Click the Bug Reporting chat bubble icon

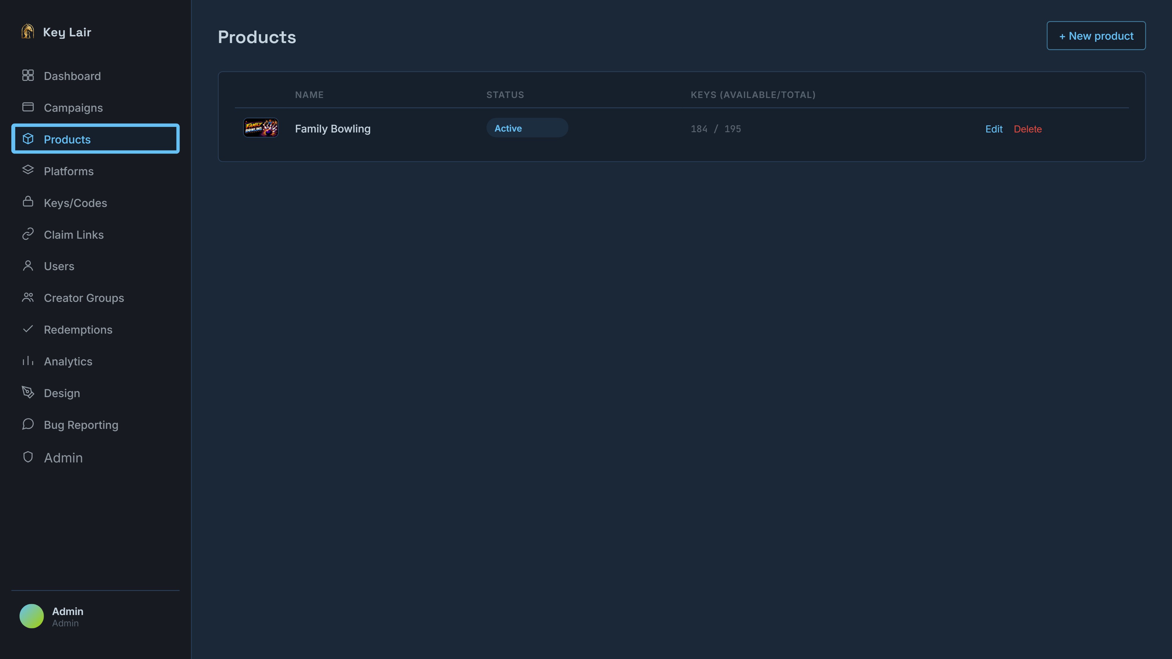28,424
